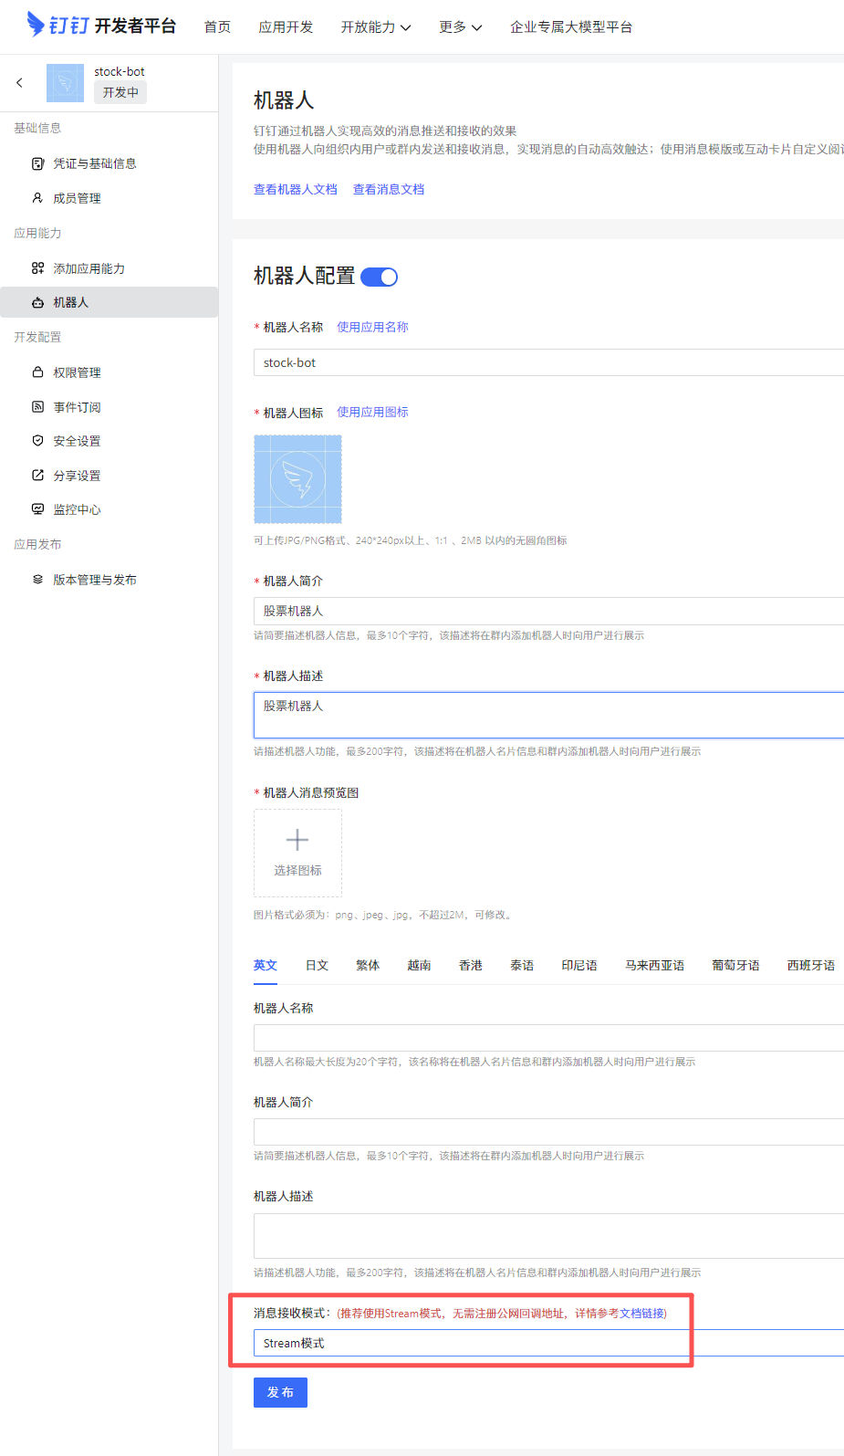Viewport: 844px width, 1456px height.
Task: Click the plus icon to choose preview image
Action: point(297,840)
